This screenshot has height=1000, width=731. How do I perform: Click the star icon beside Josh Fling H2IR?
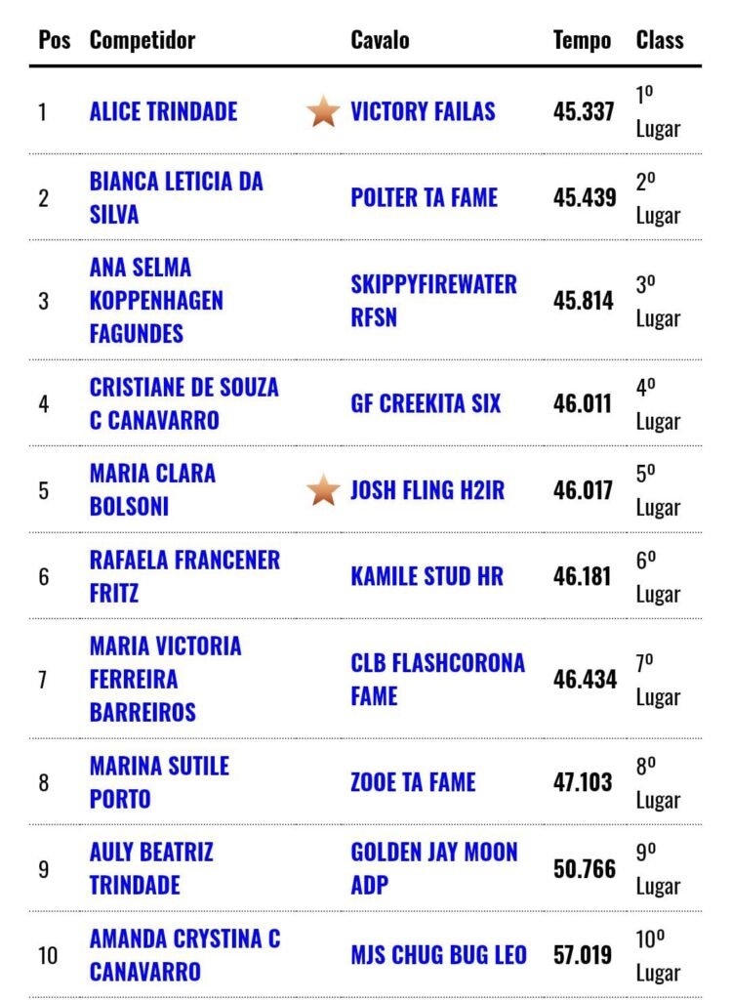click(x=322, y=489)
